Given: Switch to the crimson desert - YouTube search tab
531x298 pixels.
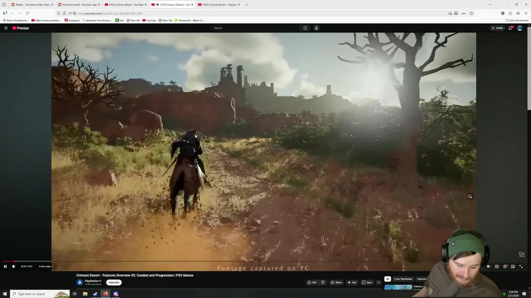Looking at the screenshot, I should pos(126,5).
